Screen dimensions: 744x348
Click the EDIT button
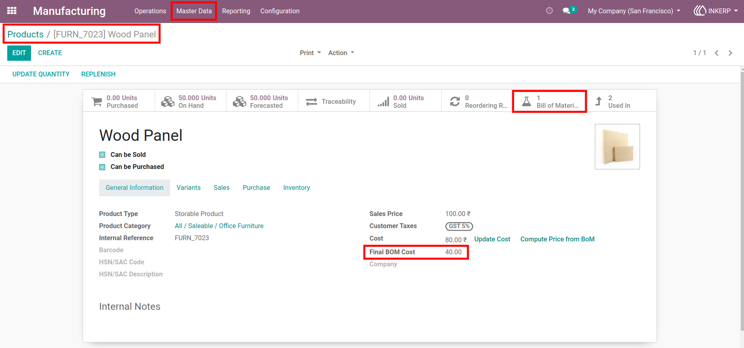[x=19, y=53]
